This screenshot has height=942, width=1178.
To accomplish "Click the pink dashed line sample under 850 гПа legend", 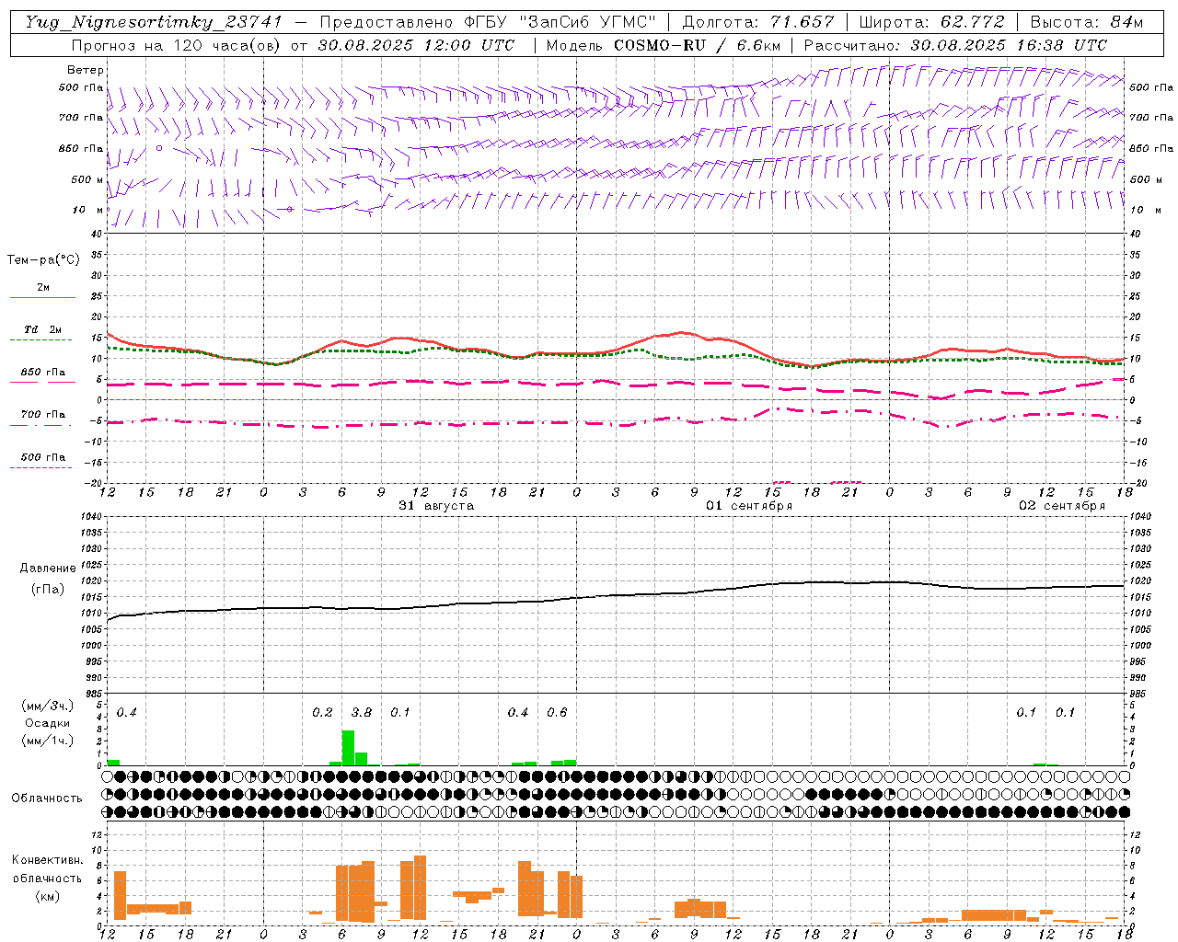I will [41, 383].
